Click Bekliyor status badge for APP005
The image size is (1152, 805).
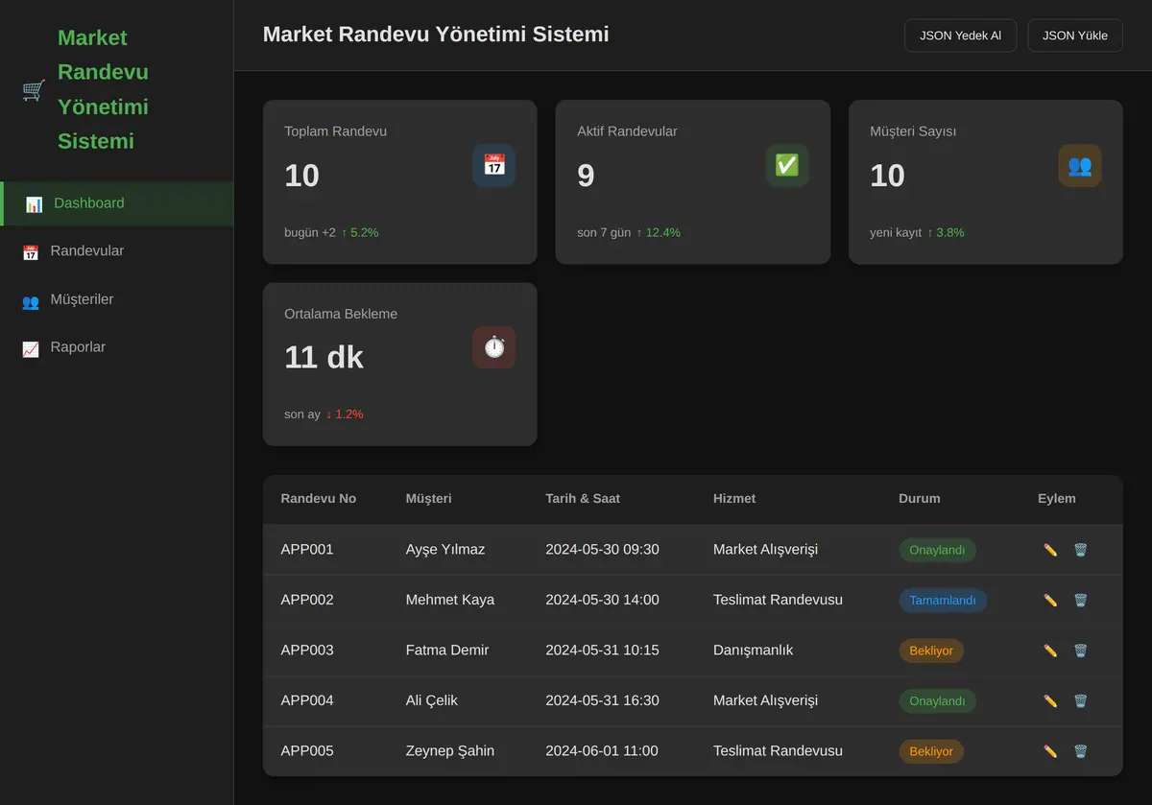(931, 751)
